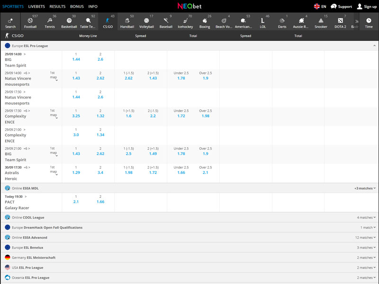Select the Darts sport icon
Screen dimensions: 379x284
tap(282, 22)
